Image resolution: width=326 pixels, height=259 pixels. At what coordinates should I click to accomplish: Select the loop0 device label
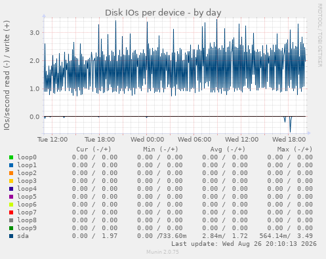[27, 157]
